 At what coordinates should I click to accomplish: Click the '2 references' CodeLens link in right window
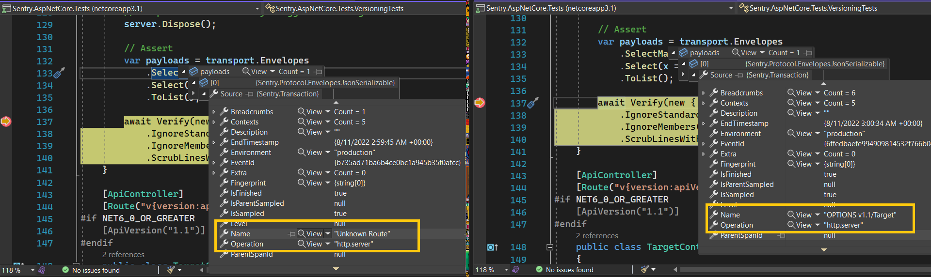coord(597,235)
